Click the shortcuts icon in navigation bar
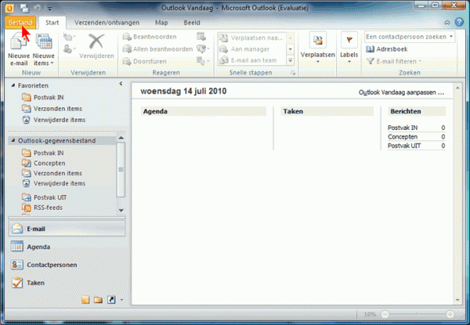 pos(111,299)
